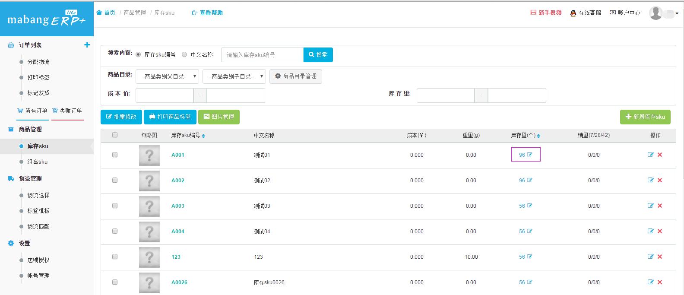Click the sku search input field

point(263,55)
